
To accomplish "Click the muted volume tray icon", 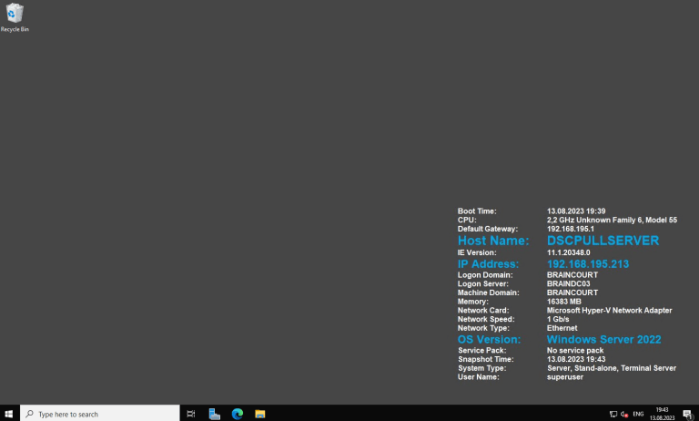I will 623,414.
